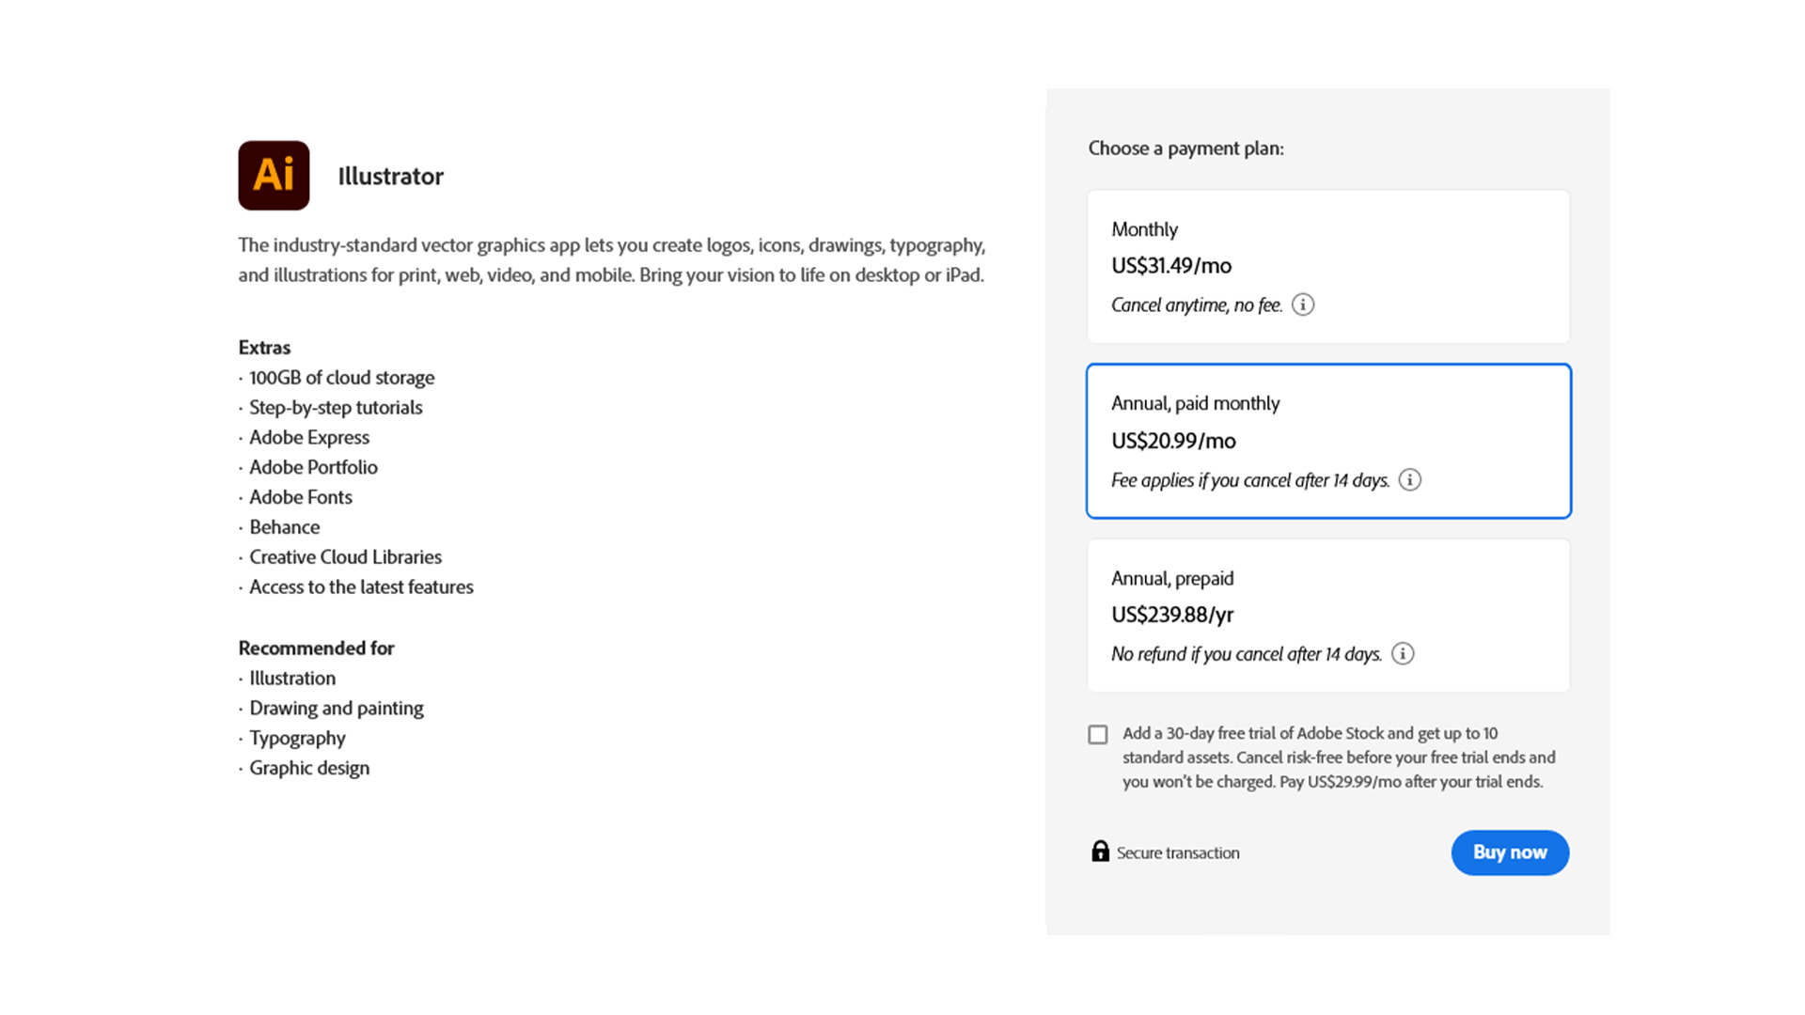
Task: Select the Annual, paid monthly plan
Action: pyautogui.click(x=1328, y=441)
